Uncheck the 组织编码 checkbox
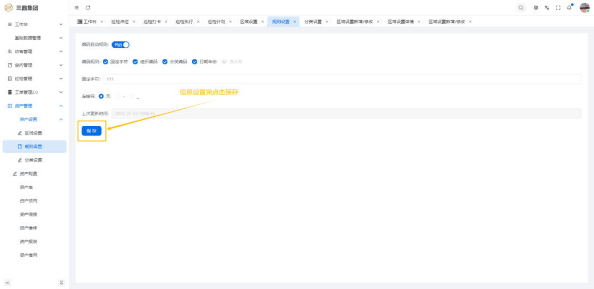 click(135, 62)
